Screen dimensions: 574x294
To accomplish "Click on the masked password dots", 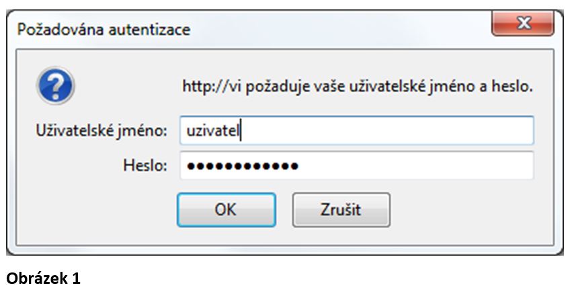I will click(x=243, y=166).
